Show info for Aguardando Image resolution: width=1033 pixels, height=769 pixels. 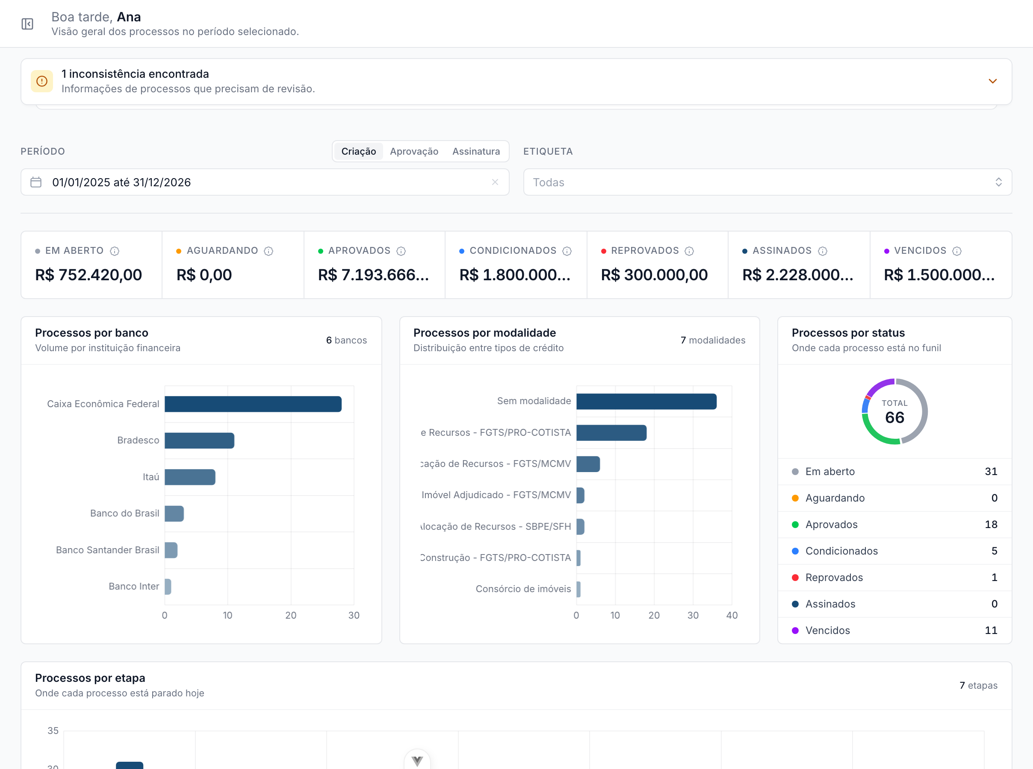pos(268,251)
